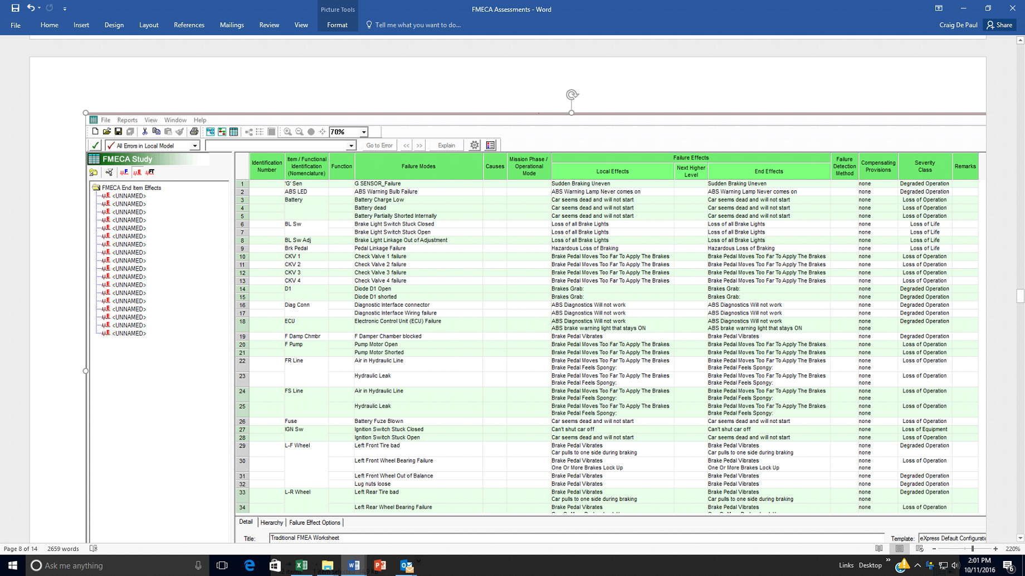The width and height of the screenshot is (1025, 576).
Task: Click the Share icon button
Action: 1000,25
